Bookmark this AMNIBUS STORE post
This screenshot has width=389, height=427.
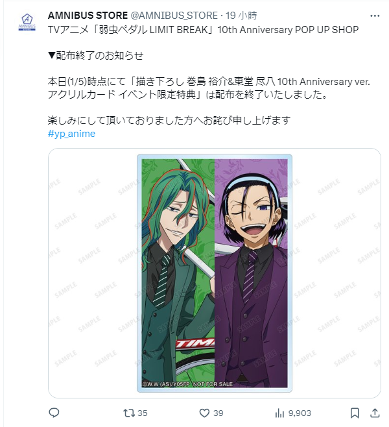point(355,413)
